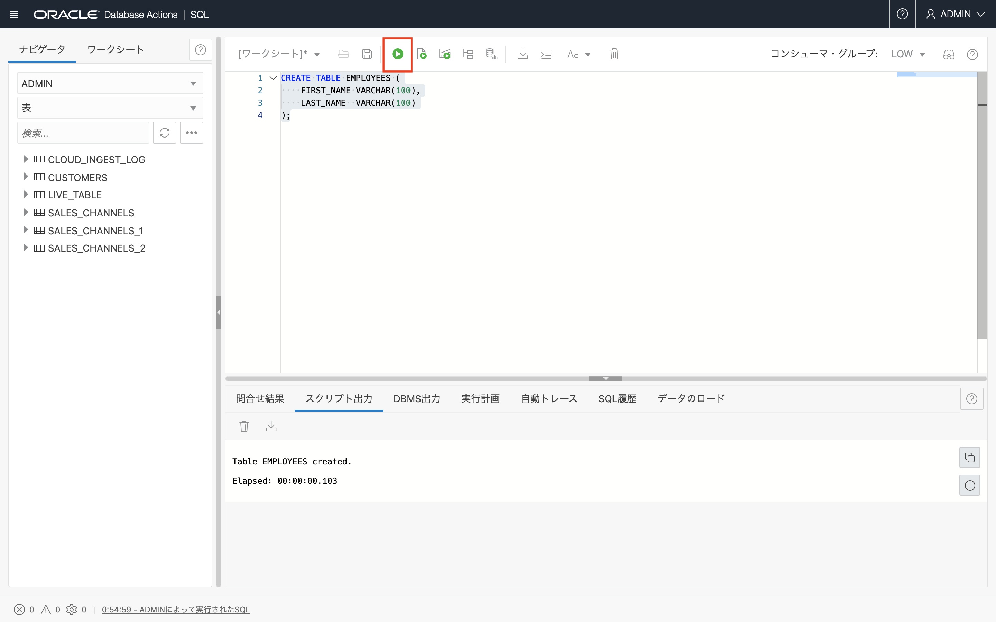
Task: Select the コンシューマ・グループ LOW dropdown
Action: pos(907,54)
